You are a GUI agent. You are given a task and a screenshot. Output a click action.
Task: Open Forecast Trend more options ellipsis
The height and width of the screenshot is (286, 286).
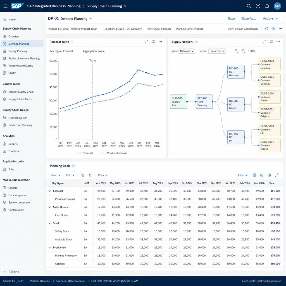tap(160, 42)
